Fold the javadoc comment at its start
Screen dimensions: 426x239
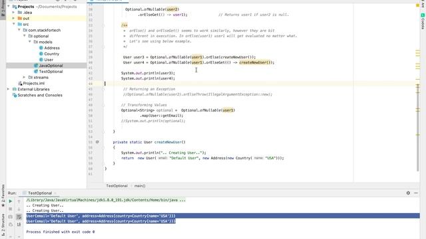click(x=103, y=25)
